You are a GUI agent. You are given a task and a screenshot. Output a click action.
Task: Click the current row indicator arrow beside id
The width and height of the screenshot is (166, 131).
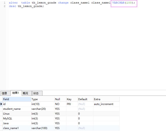point(1,104)
